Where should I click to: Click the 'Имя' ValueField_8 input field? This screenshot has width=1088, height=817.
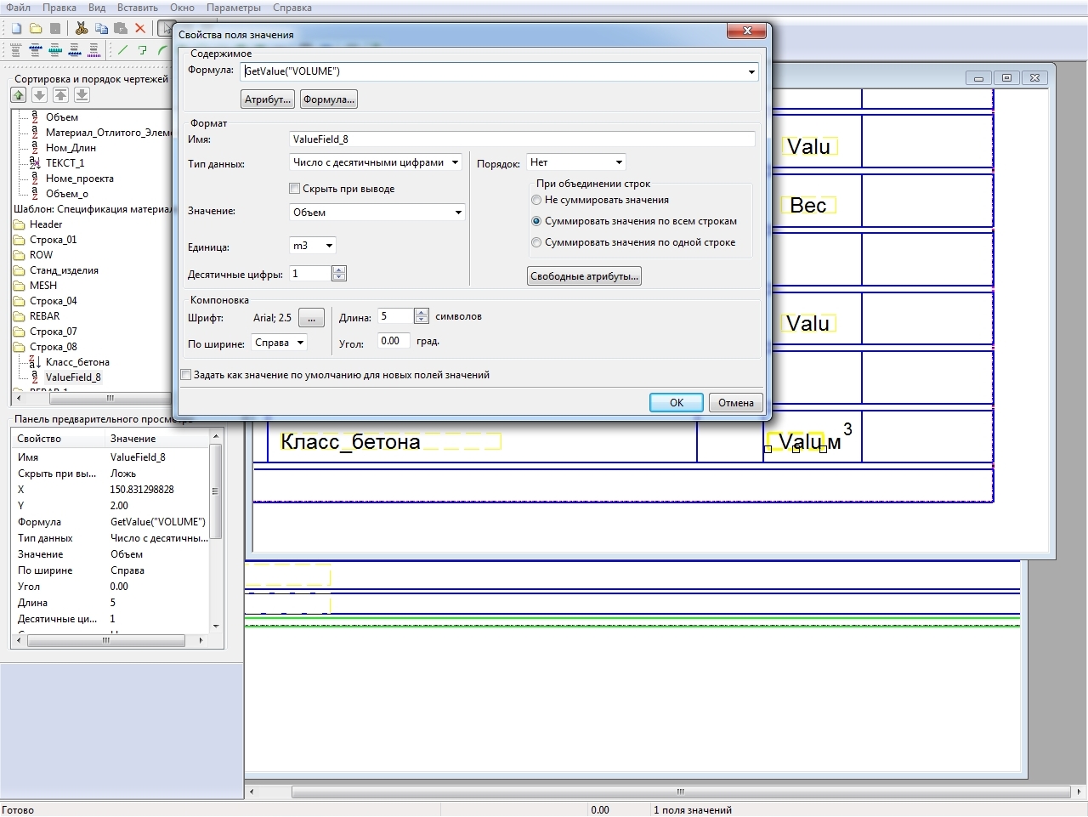(521, 139)
